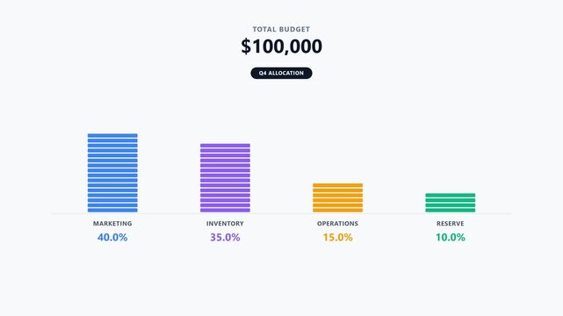563x316 pixels.
Task: Click the top stripe of Operations bar
Action: 337,185
